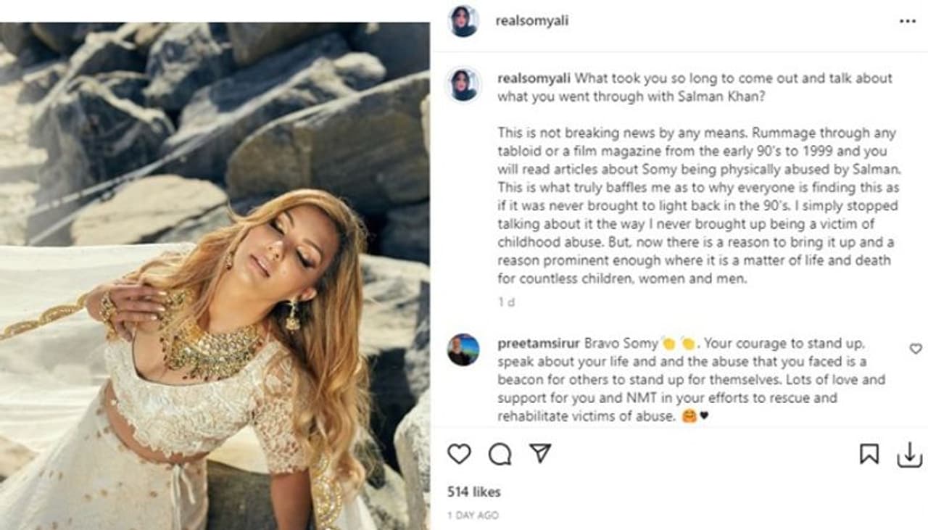This screenshot has height=530, width=928.
Task: Open the post photo of woman
Action: pos(215,276)
